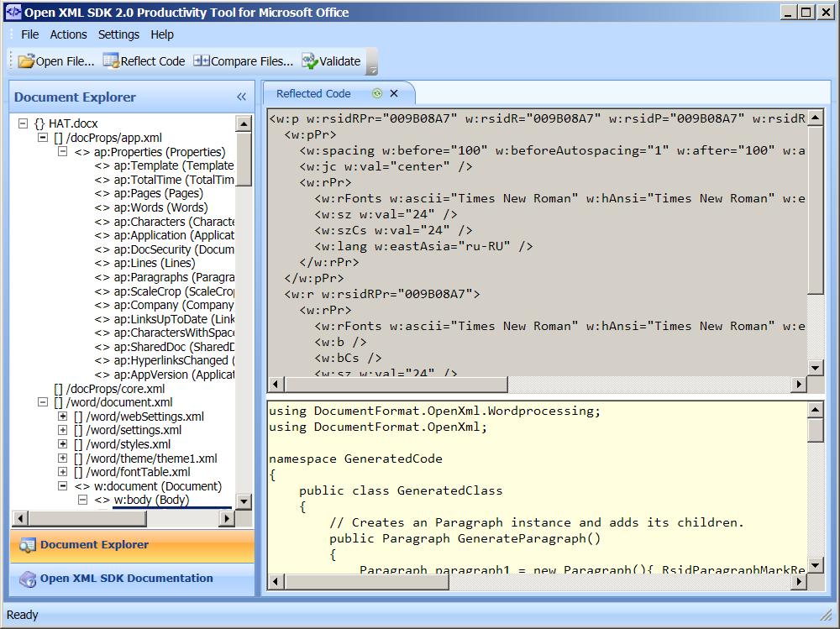Click the Reflect Code toolbar button label
Image resolution: width=840 pixels, height=629 pixels.
pyautogui.click(x=153, y=61)
